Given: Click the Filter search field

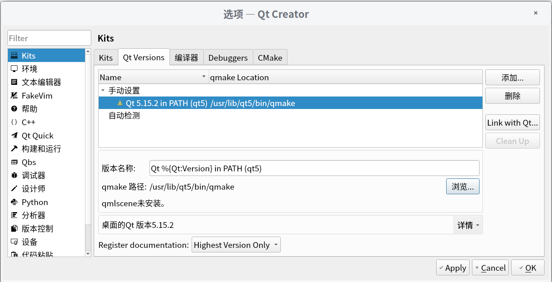Looking at the screenshot, I should 49,38.
